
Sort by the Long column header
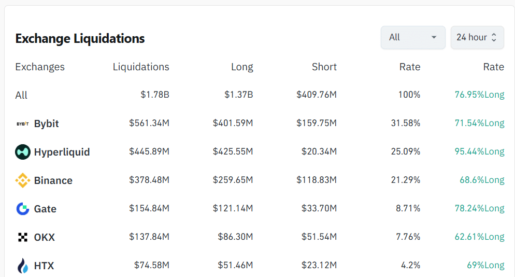[x=242, y=67]
